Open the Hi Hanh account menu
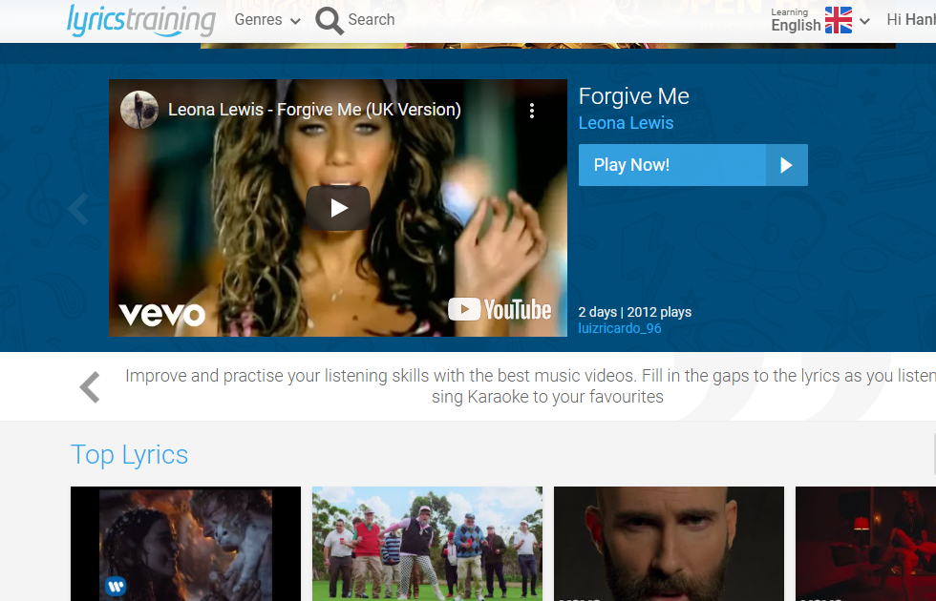This screenshot has width=936, height=601. (915, 19)
